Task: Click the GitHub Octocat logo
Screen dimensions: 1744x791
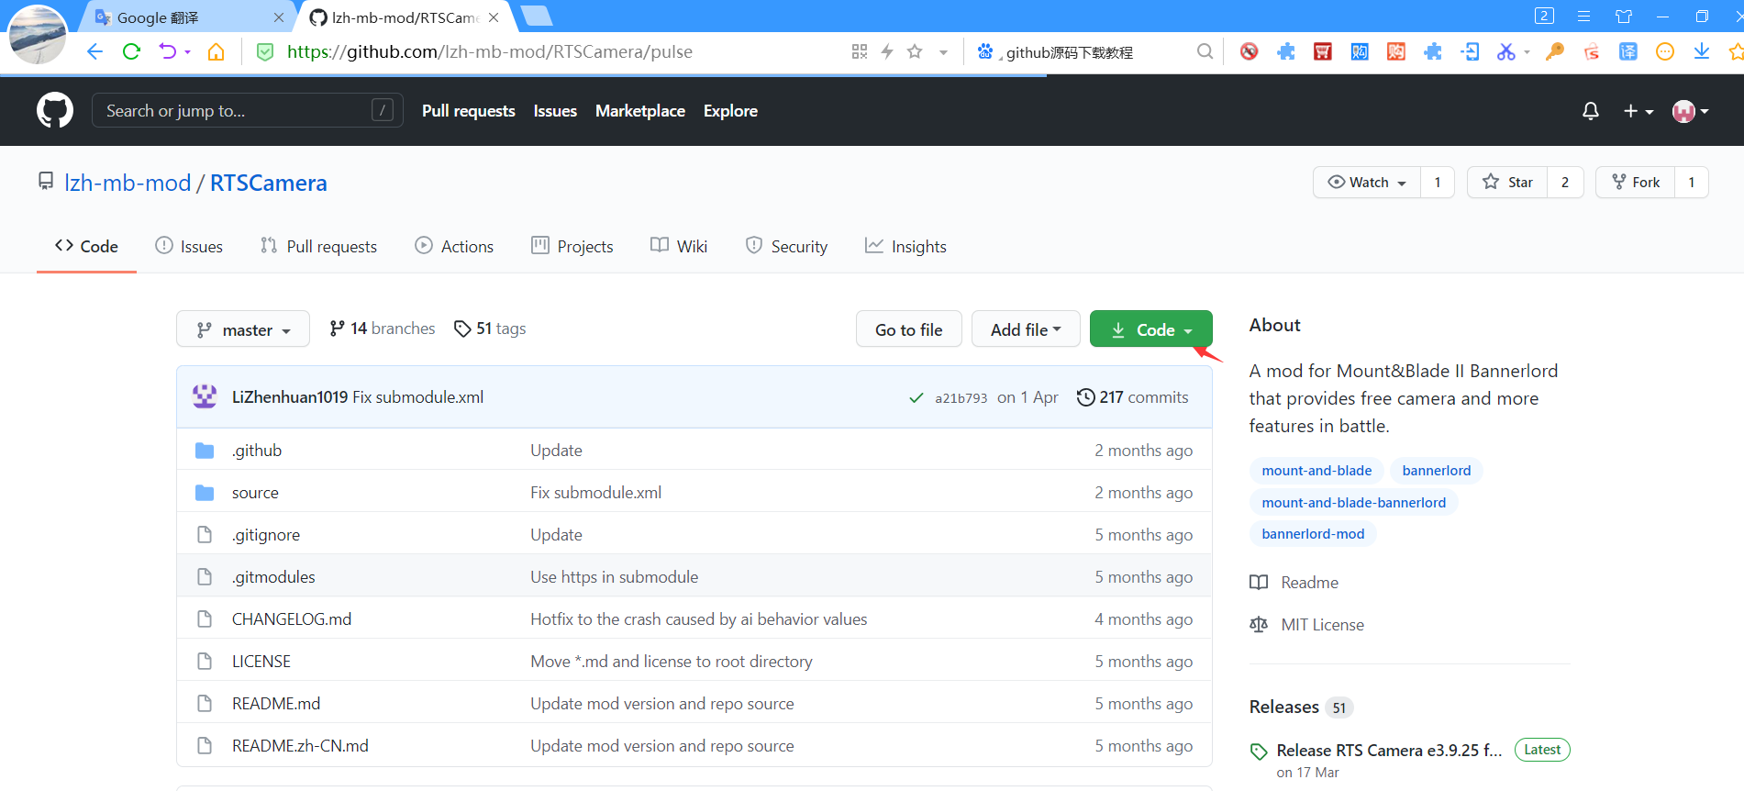Action: (55, 110)
